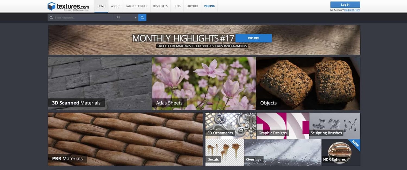The width and height of the screenshot is (407, 170).
Task: Open the Resources menu
Action: [x=160, y=6]
